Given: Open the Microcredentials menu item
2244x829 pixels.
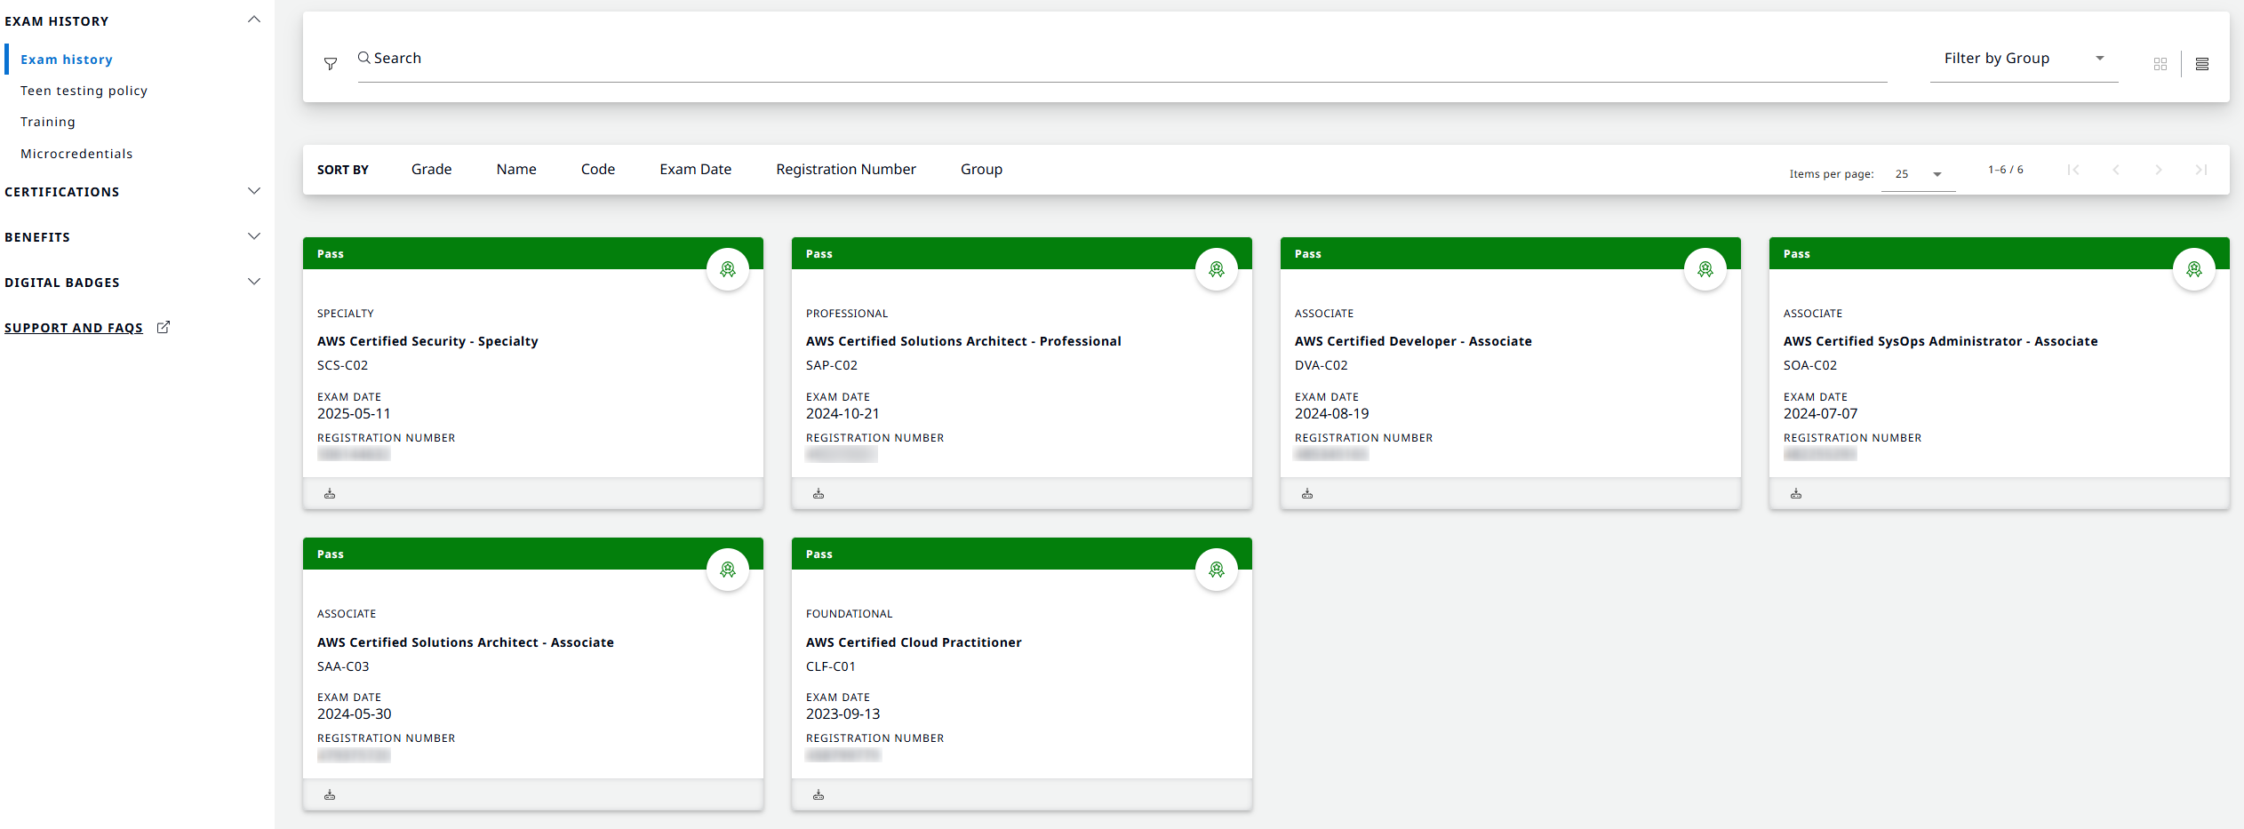Looking at the screenshot, I should 76,154.
